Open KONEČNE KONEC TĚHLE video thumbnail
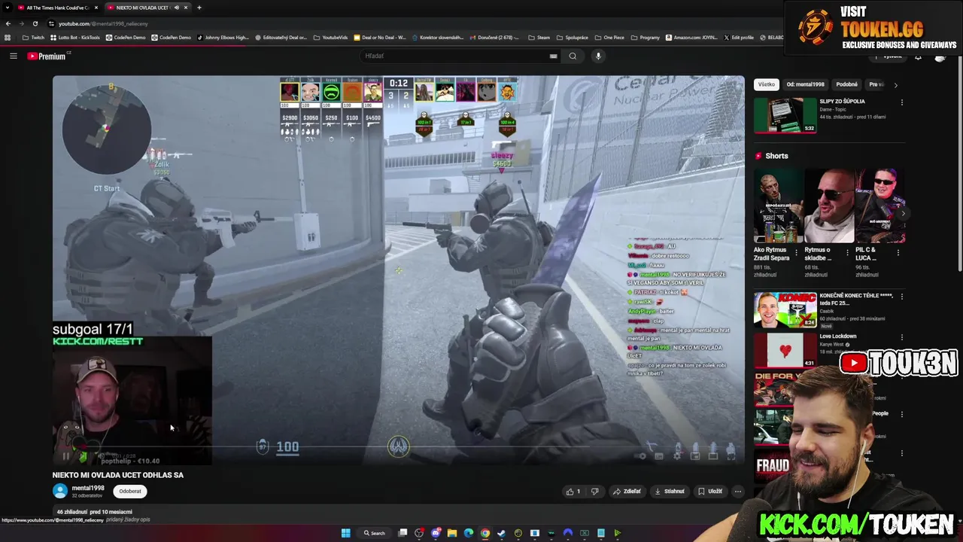This screenshot has width=963, height=542. coord(785,310)
